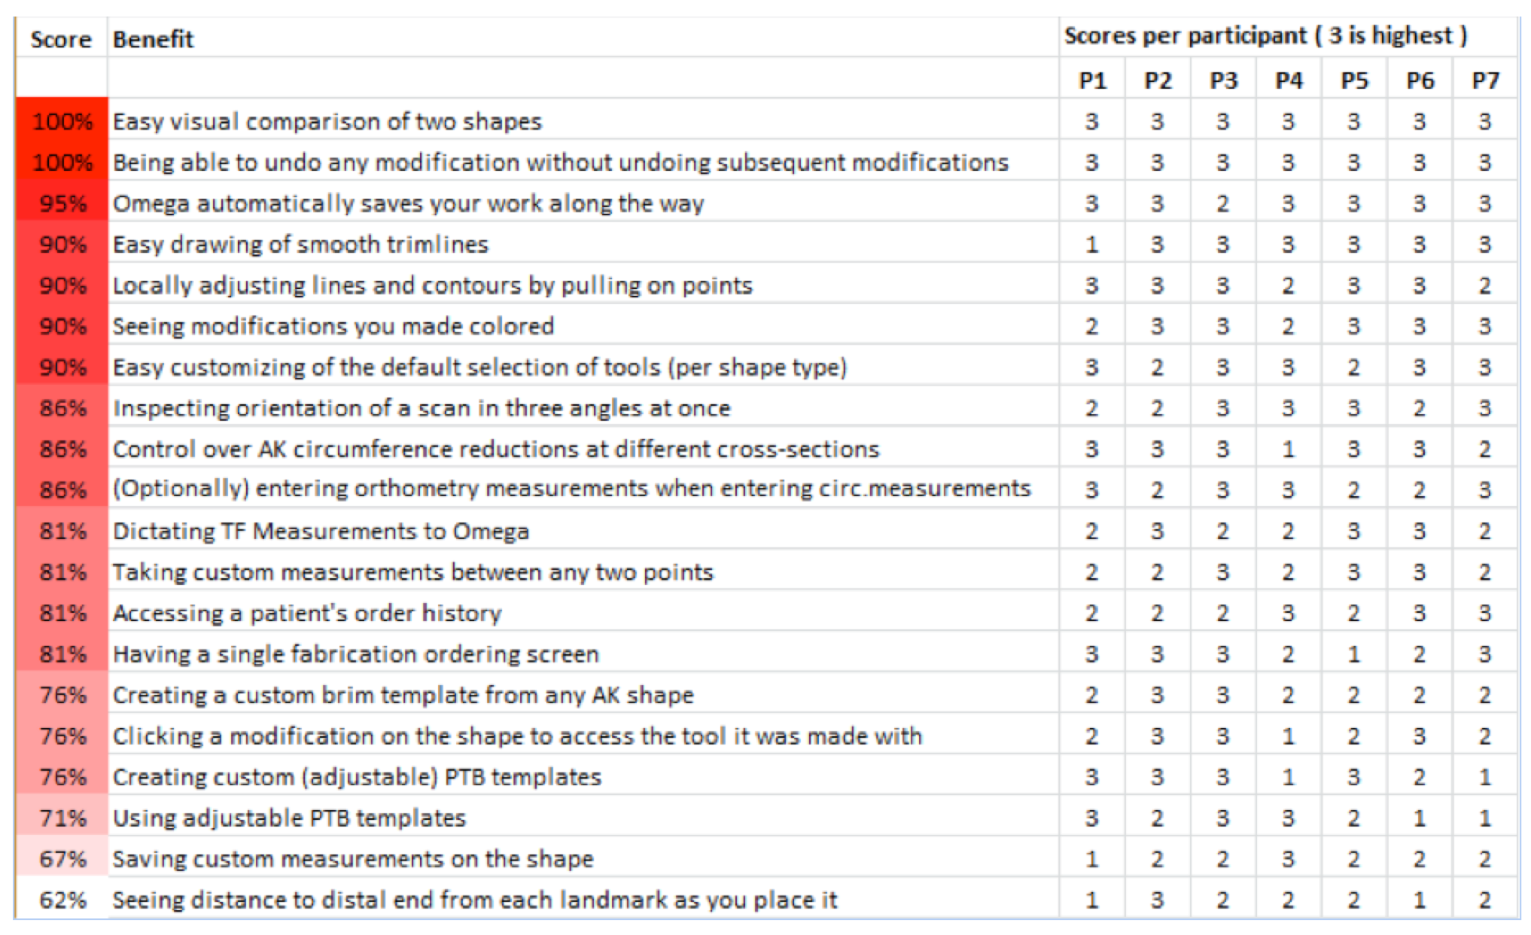The width and height of the screenshot is (1531, 935).
Task: Select the 71% light pink score cell
Action: (x=62, y=818)
